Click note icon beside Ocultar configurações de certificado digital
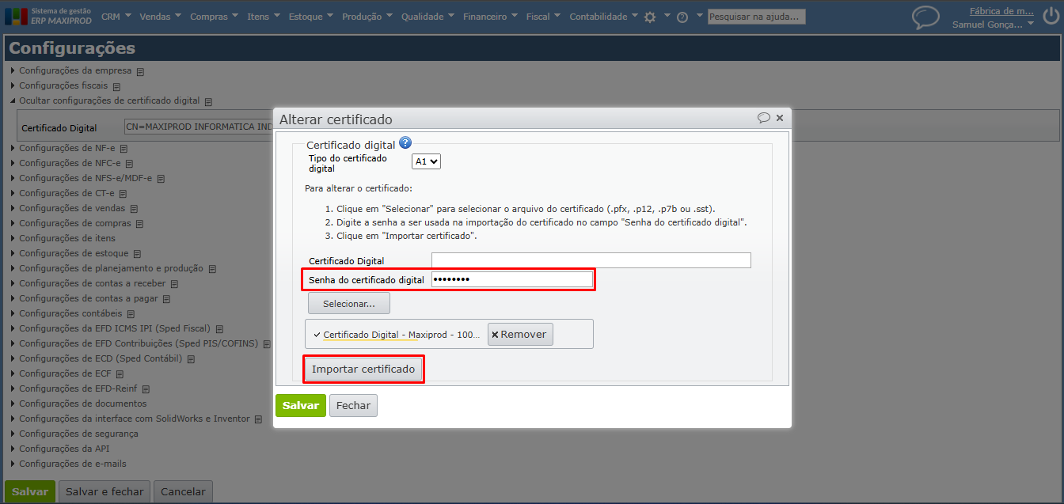1064x504 pixels. (x=208, y=101)
